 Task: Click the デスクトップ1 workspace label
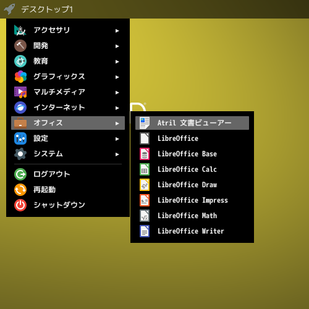[x=47, y=9]
